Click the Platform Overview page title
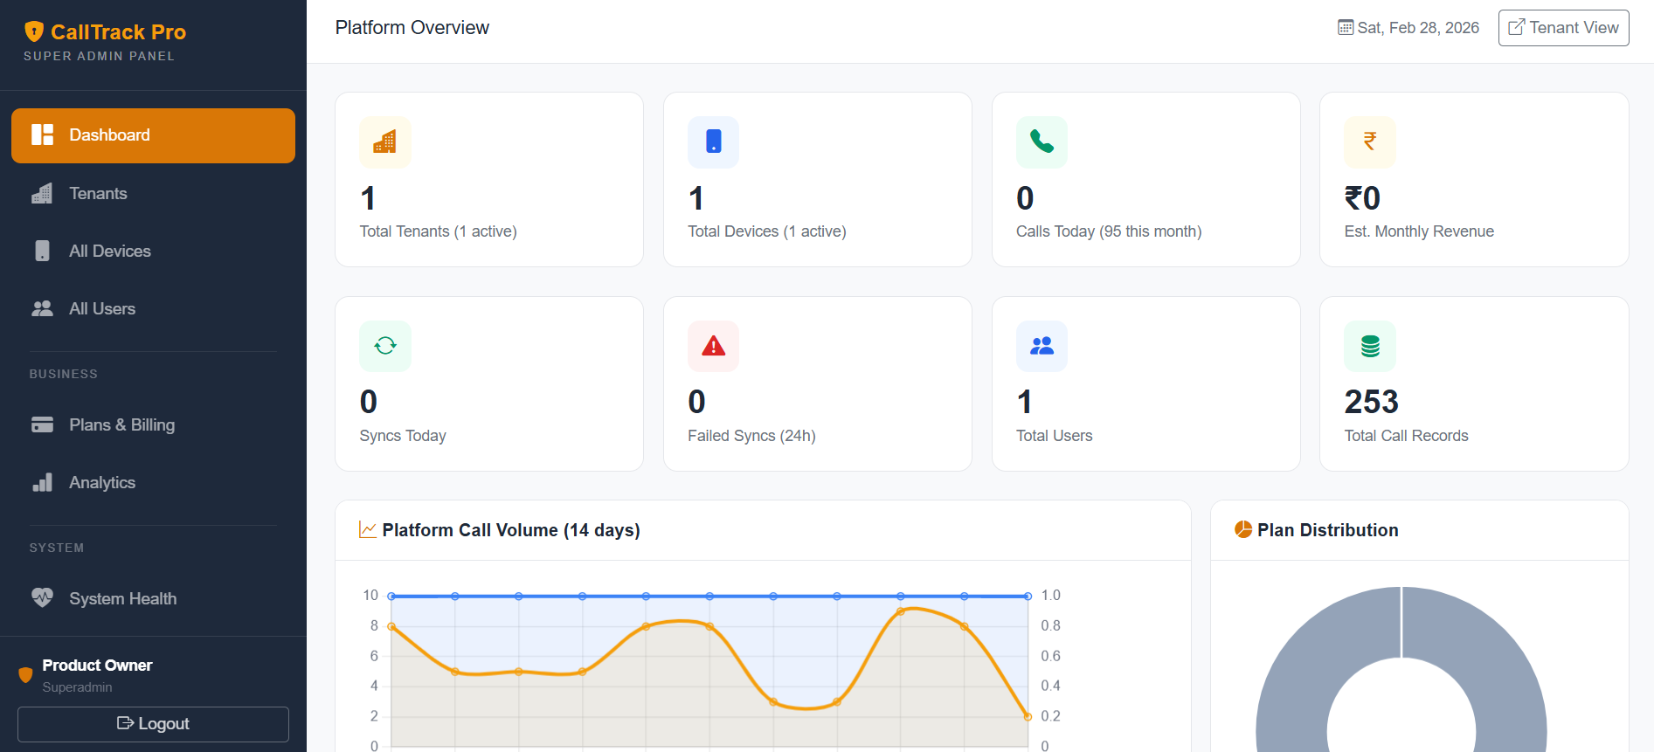Image resolution: width=1654 pixels, height=752 pixels. point(412,28)
